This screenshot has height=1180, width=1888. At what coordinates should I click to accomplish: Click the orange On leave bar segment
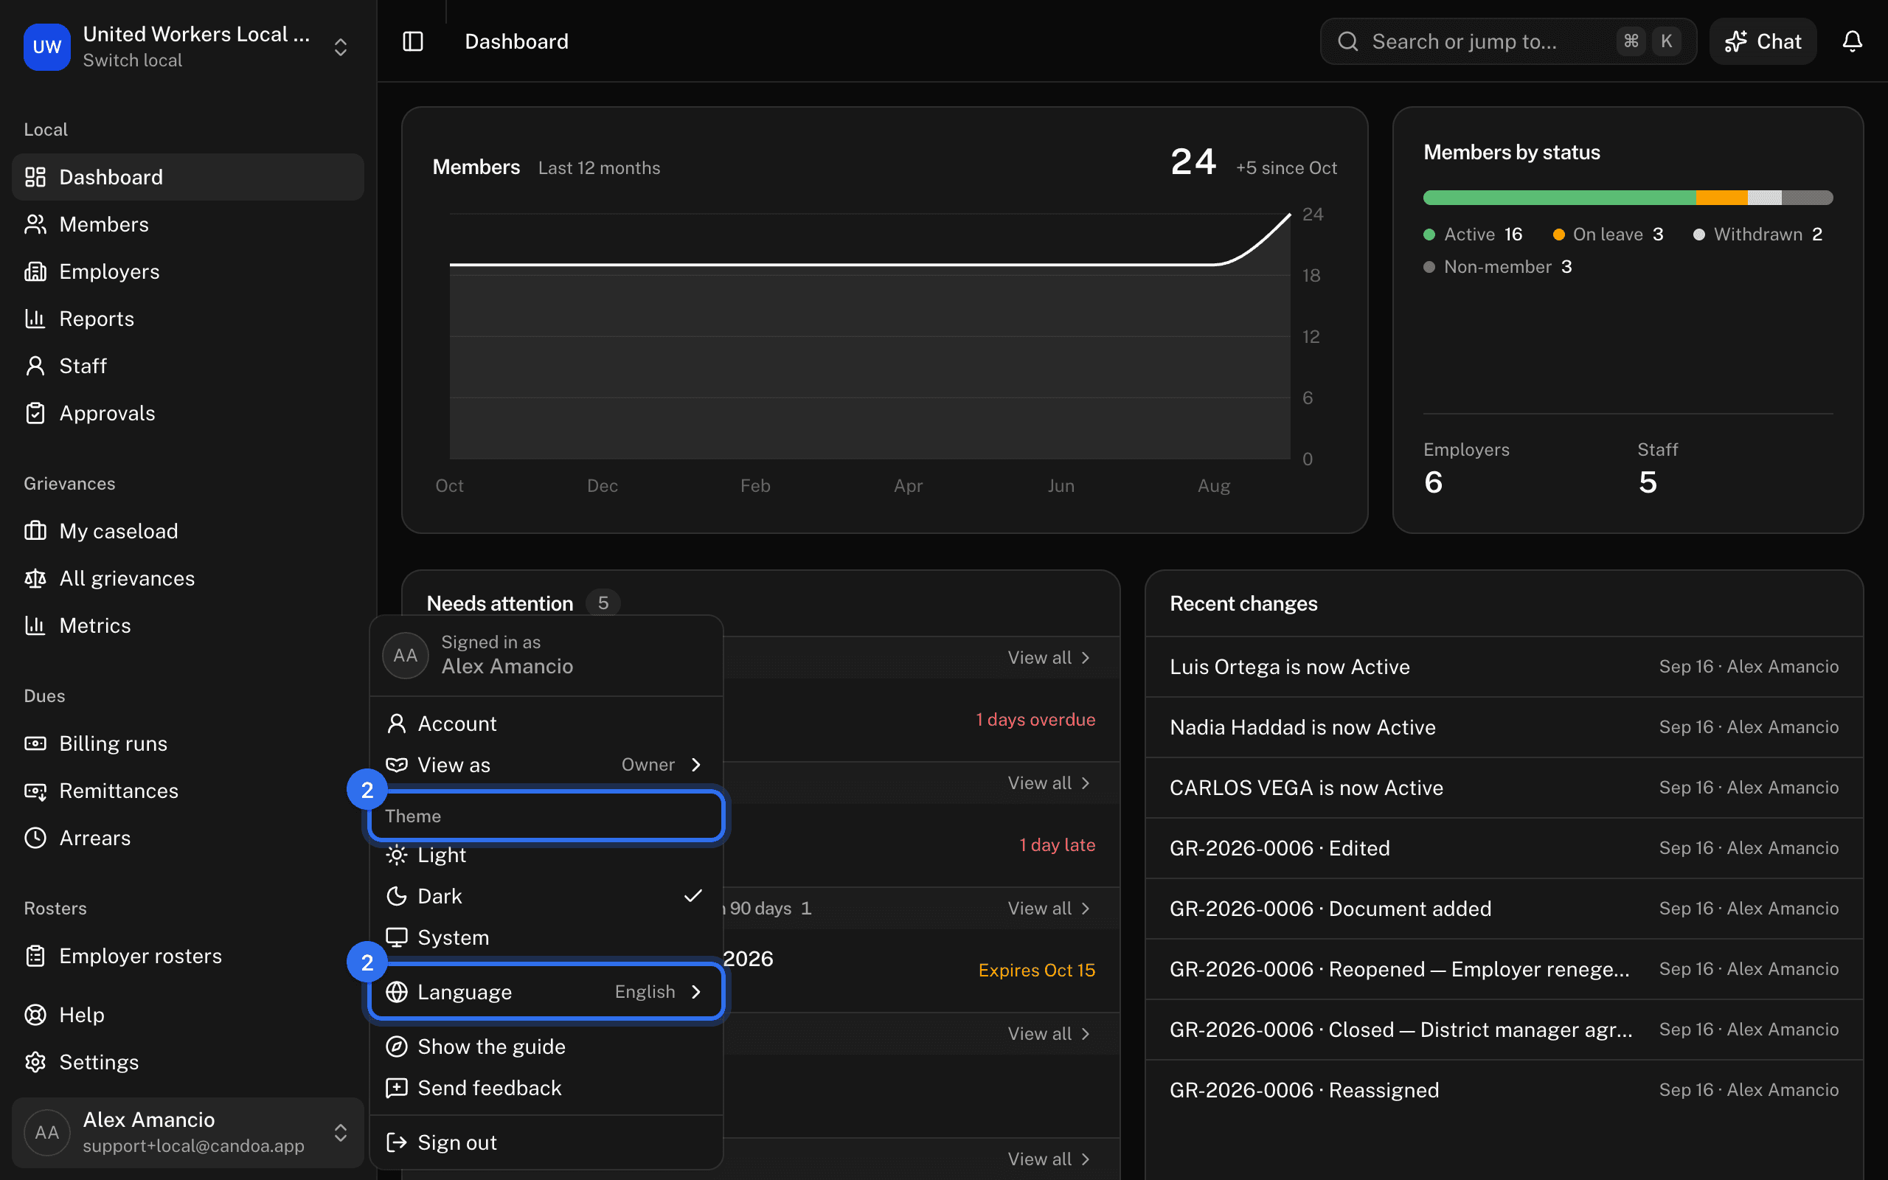1722,198
